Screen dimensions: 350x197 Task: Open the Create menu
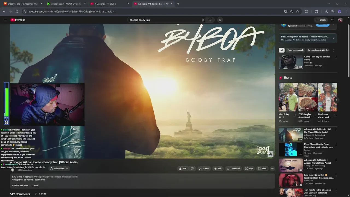point(321,20)
